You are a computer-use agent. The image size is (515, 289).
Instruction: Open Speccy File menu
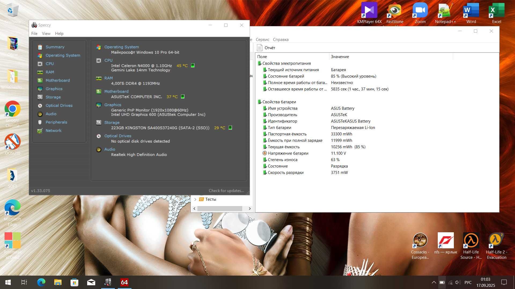tap(34, 33)
